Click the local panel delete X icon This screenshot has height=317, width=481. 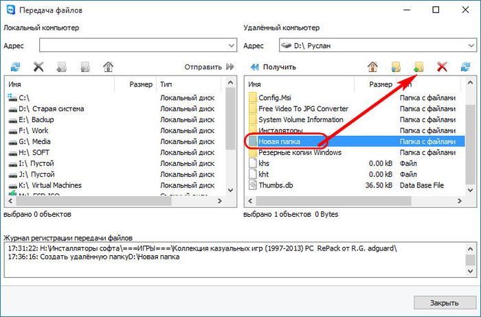(x=39, y=67)
